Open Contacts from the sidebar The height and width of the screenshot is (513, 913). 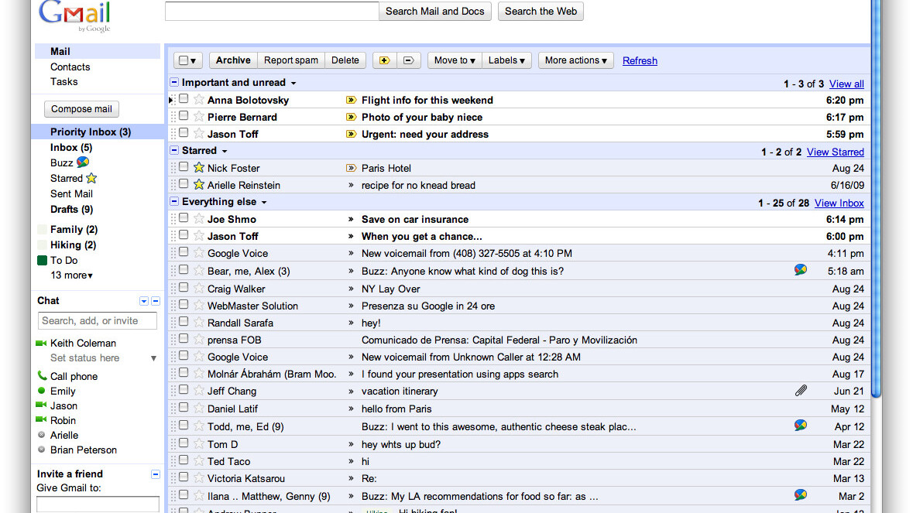[x=70, y=67]
